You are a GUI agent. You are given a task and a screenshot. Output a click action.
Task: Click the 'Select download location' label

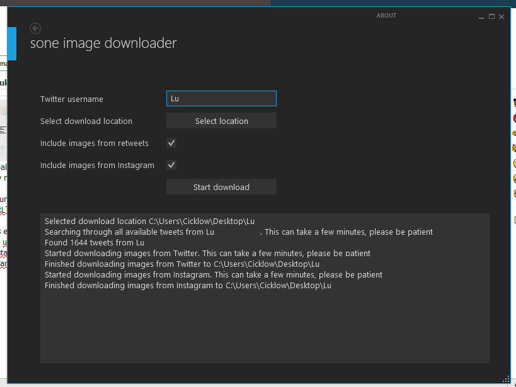tap(86, 121)
